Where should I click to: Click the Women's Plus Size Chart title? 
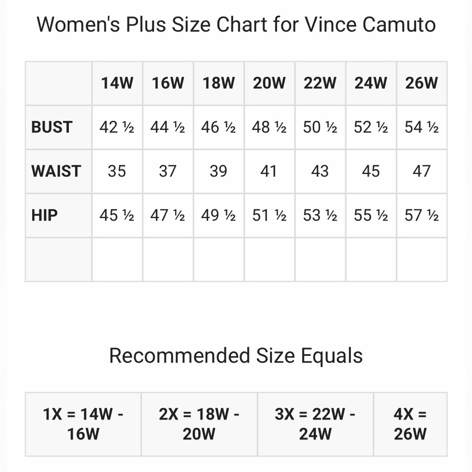click(236, 24)
